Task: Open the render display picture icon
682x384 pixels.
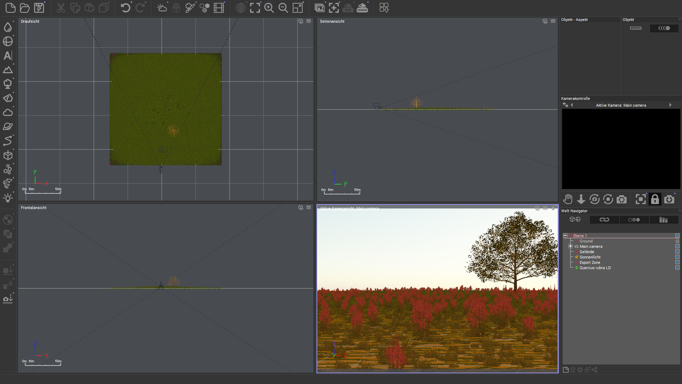Action: click(x=320, y=8)
